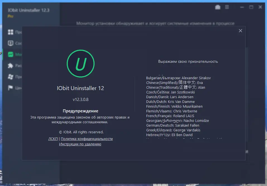Image resolution: width=267 pixels, height=186 pixels.
Task: Click the blurred Software Updater icon in the sidebar
Action: click(11, 43)
